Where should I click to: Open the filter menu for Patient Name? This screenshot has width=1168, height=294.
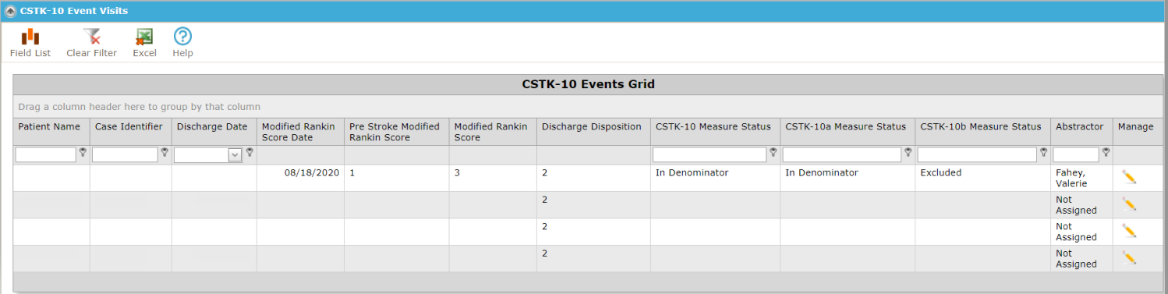click(83, 153)
